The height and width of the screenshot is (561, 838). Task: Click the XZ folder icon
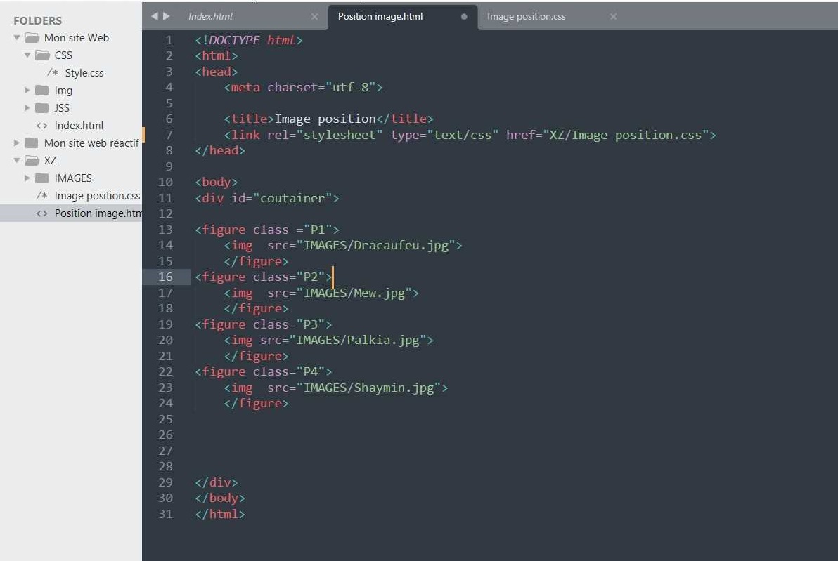tap(32, 161)
